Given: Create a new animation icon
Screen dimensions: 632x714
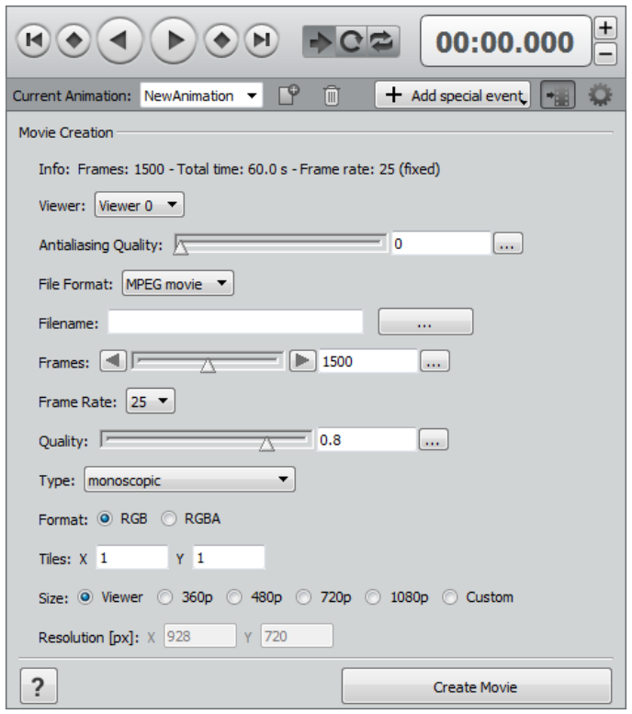Looking at the screenshot, I should (288, 96).
